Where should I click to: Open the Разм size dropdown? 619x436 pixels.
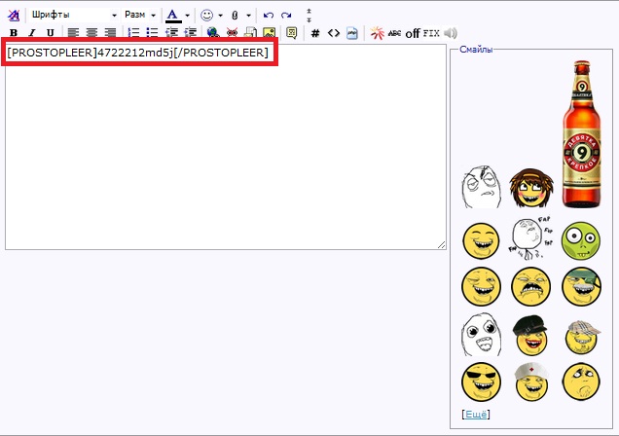pos(140,16)
